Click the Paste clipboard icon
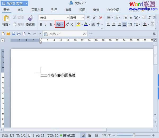Screen dimensions: 159x138 point(6,19)
